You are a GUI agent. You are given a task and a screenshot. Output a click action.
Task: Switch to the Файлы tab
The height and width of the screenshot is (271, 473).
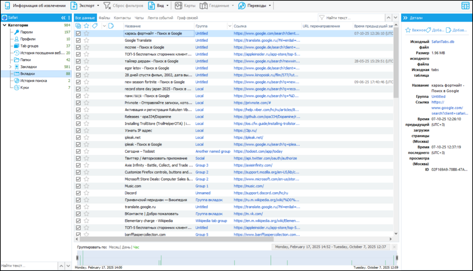pos(104,18)
